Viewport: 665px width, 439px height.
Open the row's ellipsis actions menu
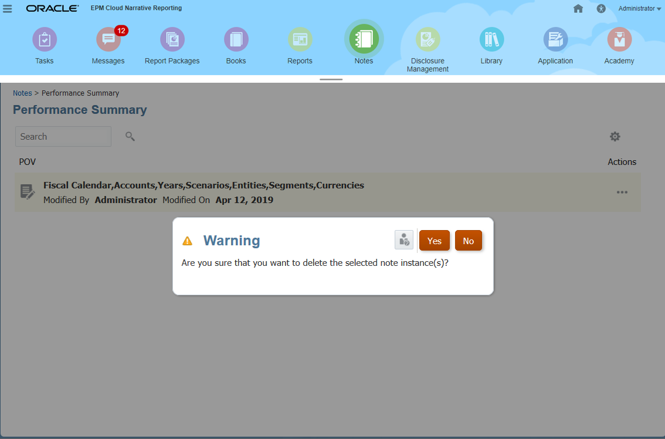click(622, 193)
